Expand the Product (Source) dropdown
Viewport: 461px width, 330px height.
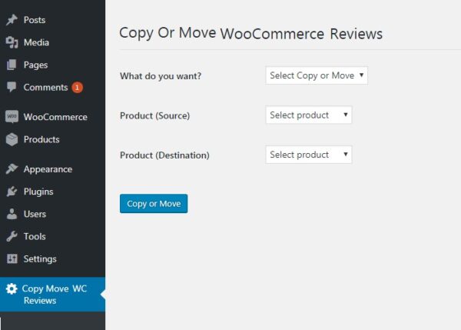point(309,115)
